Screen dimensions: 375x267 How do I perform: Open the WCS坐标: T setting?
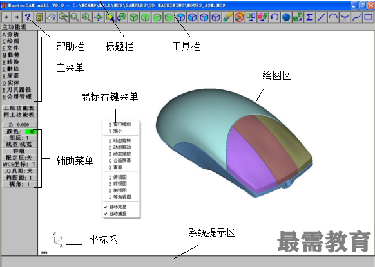tap(19, 164)
